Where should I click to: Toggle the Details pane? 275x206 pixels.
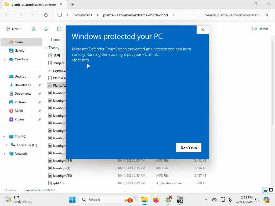point(260,29)
